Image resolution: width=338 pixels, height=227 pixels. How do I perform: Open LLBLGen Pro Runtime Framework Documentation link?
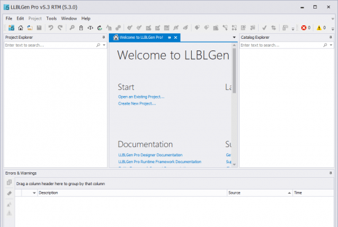[x=160, y=162]
